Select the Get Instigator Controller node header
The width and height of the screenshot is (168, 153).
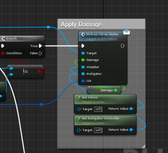(x=105, y=121)
